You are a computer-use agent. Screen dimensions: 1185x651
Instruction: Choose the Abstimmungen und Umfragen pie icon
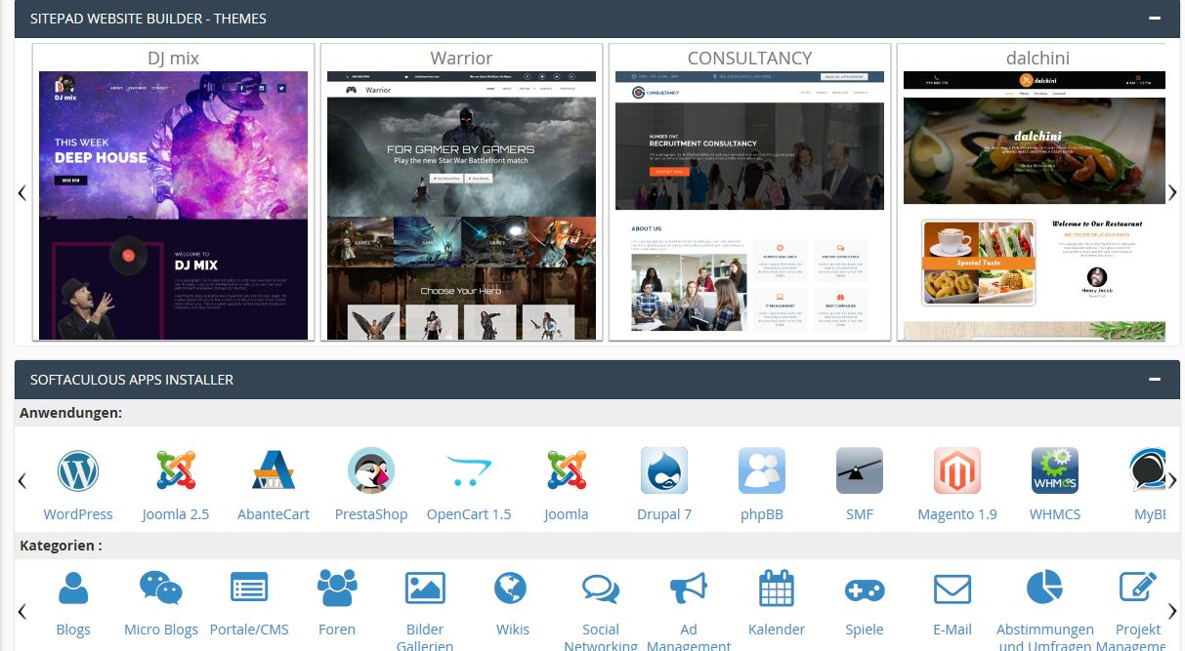(1045, 589)
